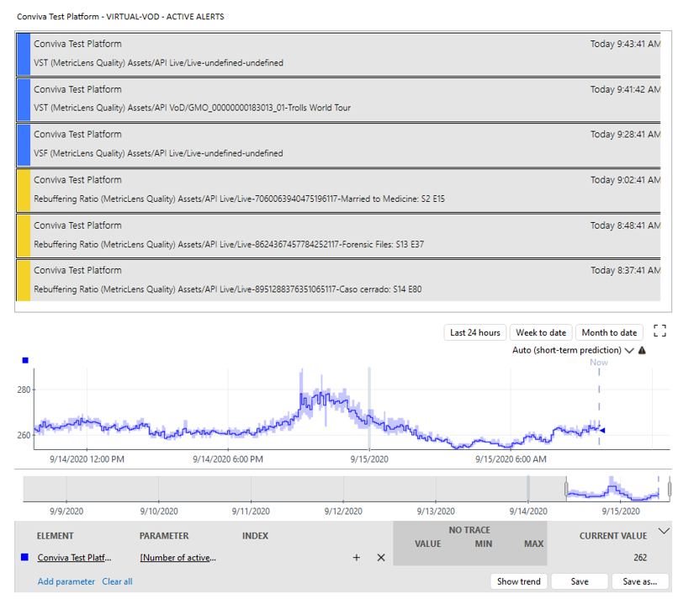678x599 pixels.
Task: Open the [Number of active... parameter link
Action: [178, 558]
